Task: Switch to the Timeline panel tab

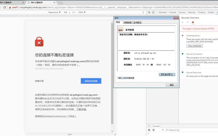Action: tap(201, 12)
